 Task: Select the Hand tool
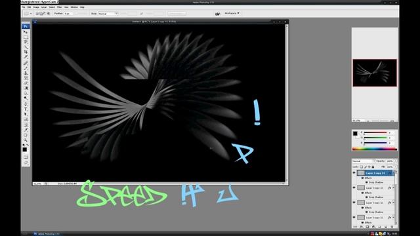tap(26, 135)
